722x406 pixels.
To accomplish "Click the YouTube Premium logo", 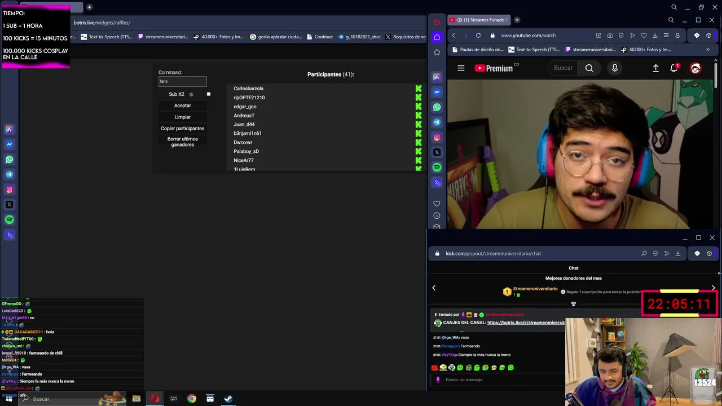I will (494, 68).
